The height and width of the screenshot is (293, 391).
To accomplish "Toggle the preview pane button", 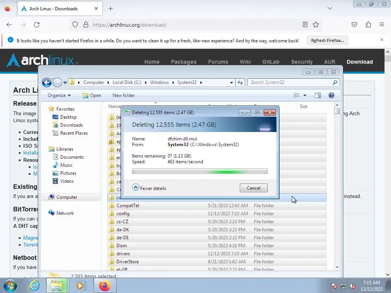I will click(x=318, y=95).
